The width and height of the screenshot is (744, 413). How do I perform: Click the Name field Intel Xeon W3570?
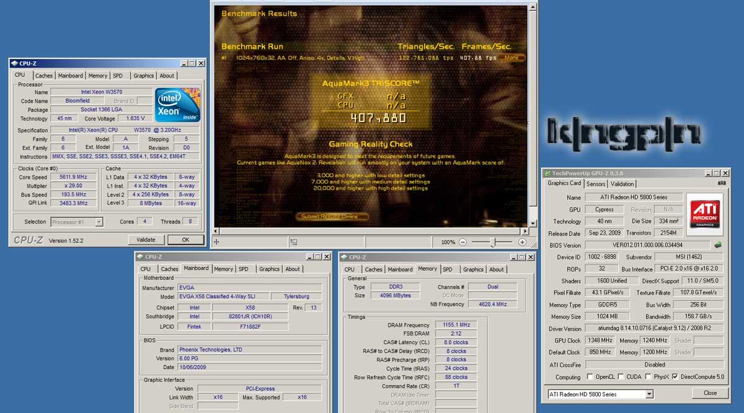point(101,92)
